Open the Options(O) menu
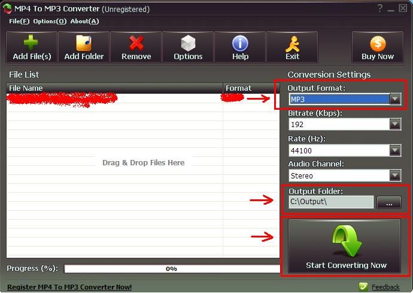The height and width of the screenshot is (293, 413). coord(50,21)
